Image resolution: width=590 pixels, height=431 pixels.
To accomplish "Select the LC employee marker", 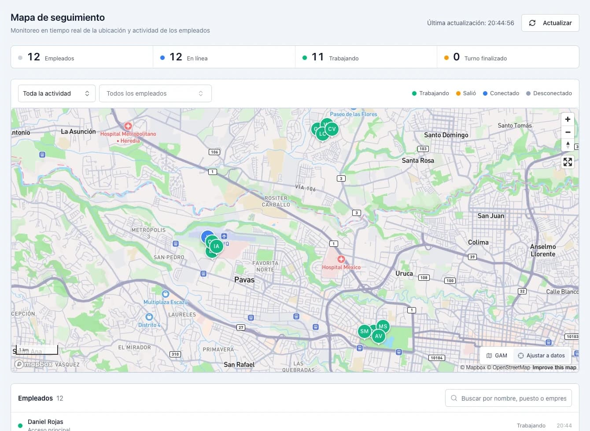I will click(x=322, y=134).
